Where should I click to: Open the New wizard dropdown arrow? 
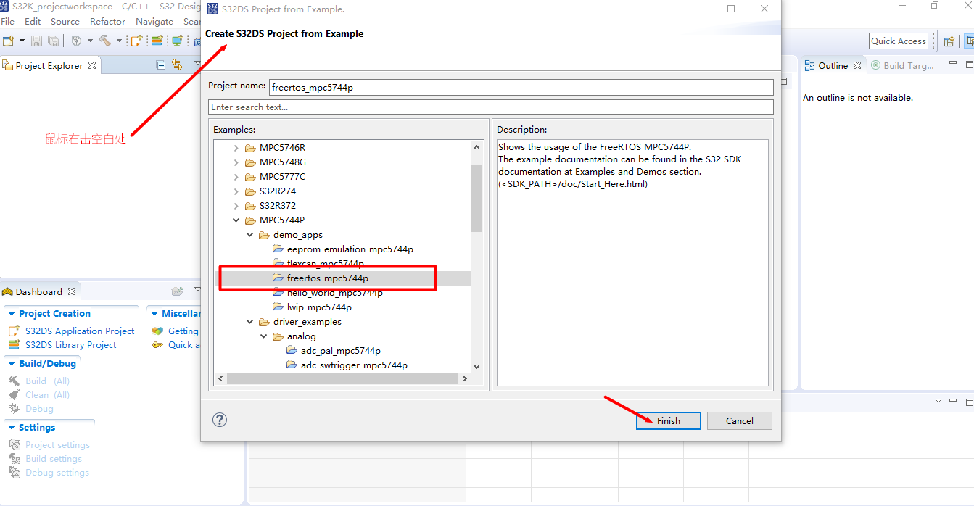(x=22, y=41)
